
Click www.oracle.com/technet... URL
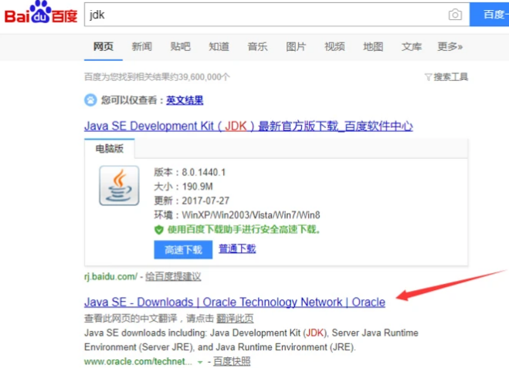coord(140,361)
